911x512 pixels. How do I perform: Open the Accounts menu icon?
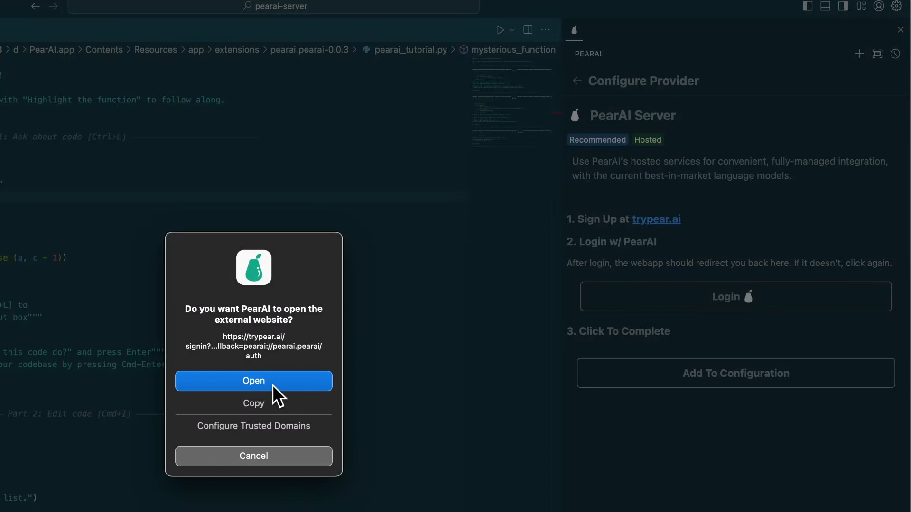pyautogui.click(x=879, y=6)
